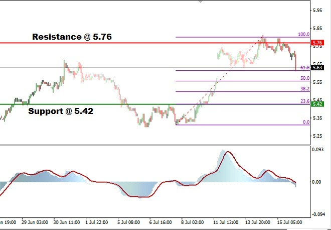Image resolution: width=331 pixels, height=230 pixels.
Task: Click the red 5.76 resistance price tag
Action: point(317,43)
